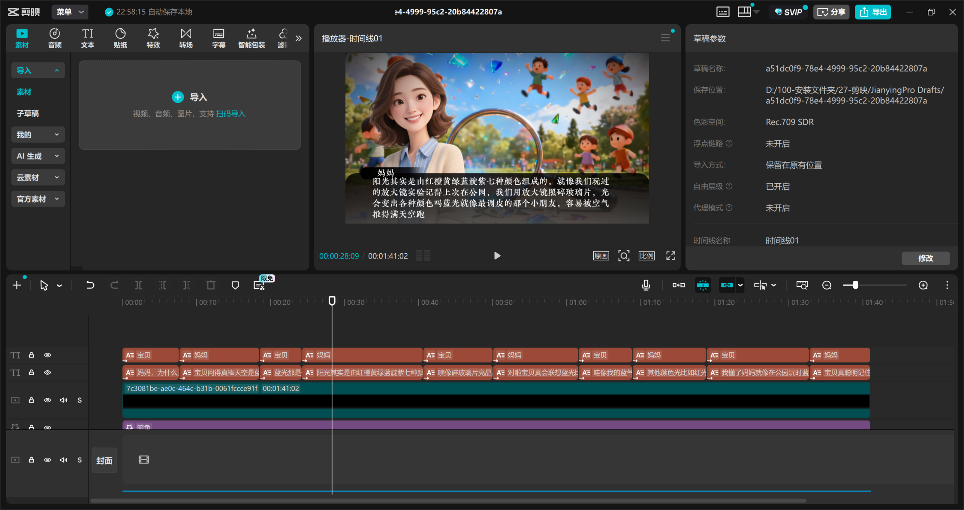Mute the main video track audio
Image resolution: width=964 pixels, height=510 pixels.
63,400
